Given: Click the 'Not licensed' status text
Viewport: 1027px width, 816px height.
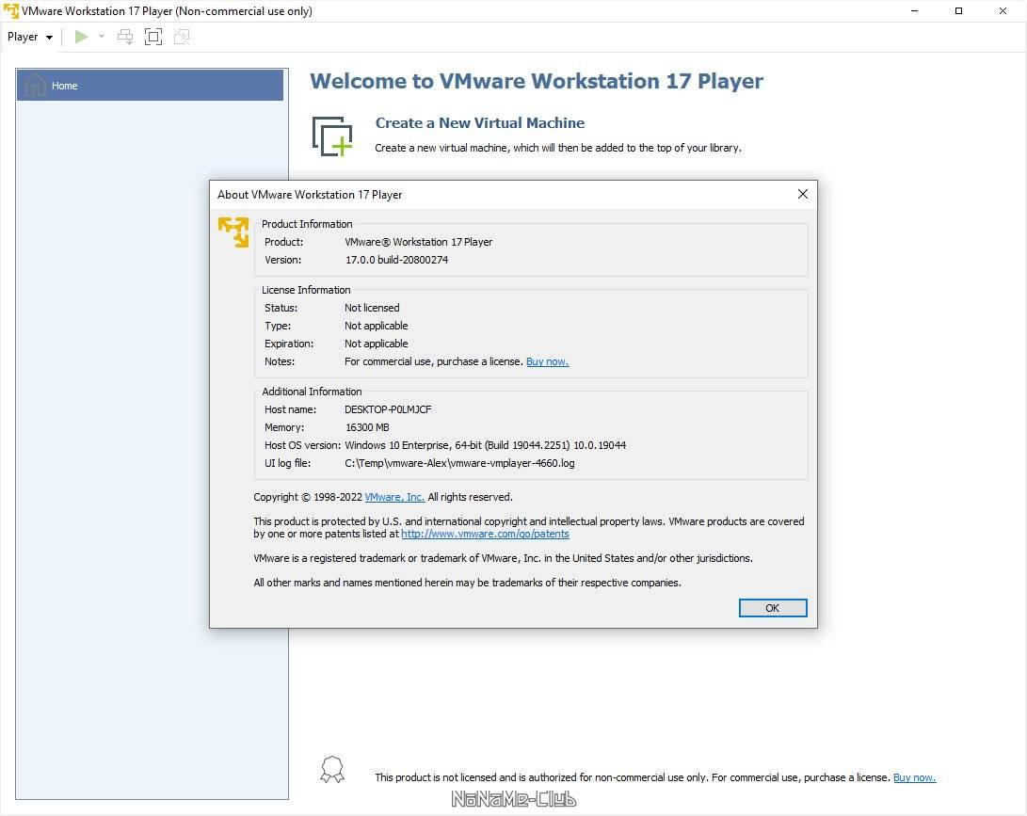Looking at the screenshot, I should pyautogui.click(x=372, y=308).
